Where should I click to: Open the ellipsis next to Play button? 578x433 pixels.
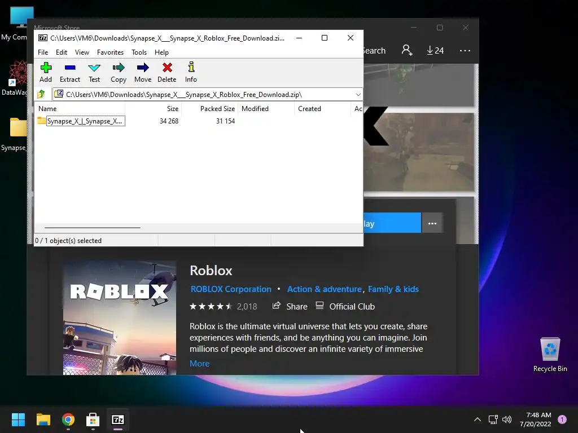point(432,223)
